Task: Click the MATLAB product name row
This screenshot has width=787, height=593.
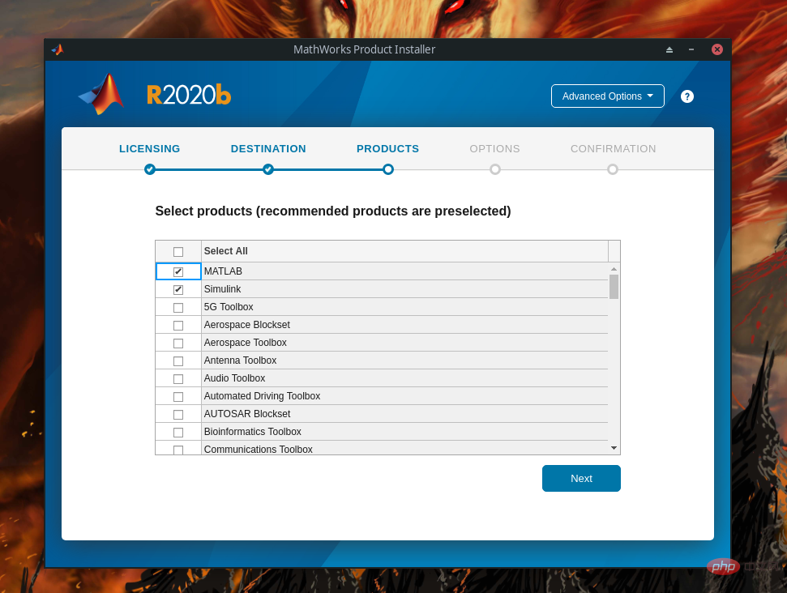Action: tap(404, 271)
